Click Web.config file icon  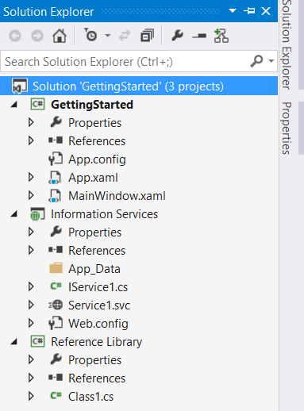pyautogui.click(x=56, y=323)
